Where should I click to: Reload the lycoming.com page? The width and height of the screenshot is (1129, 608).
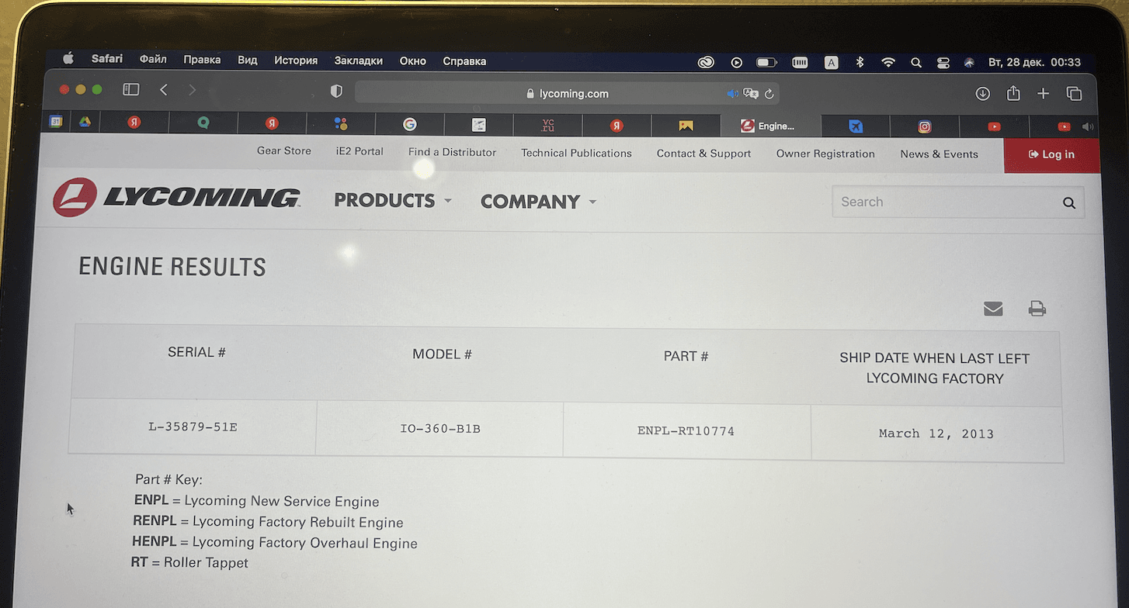769,94
